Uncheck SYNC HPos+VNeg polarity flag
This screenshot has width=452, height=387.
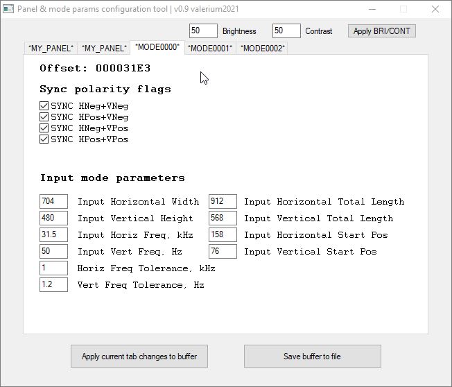pos(45,117)
